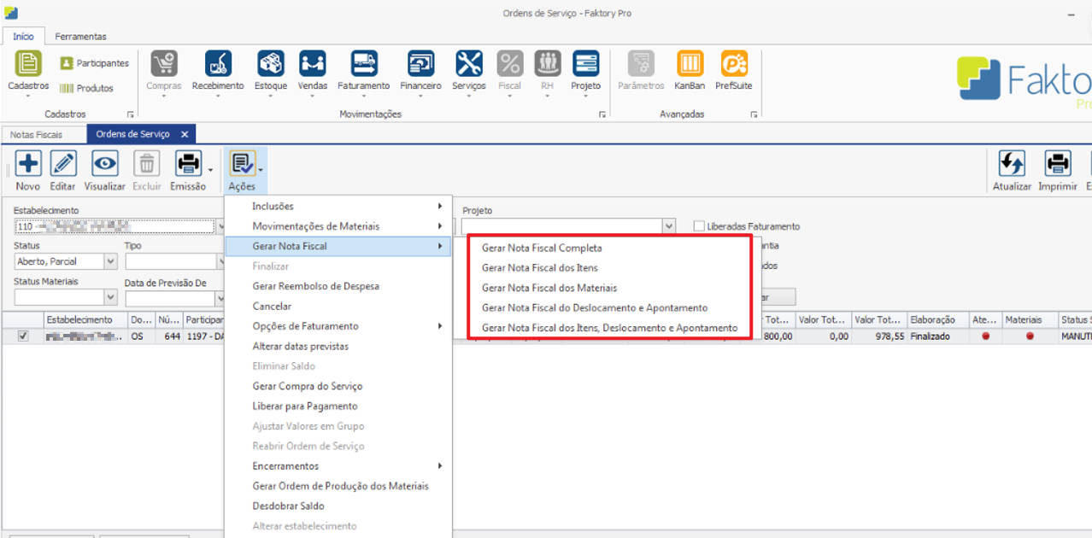Expand the Cadastros group launcher

(131, 114)
